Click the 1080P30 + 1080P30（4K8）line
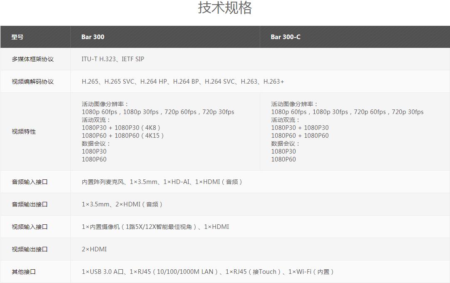This screenshot has height=283, width=450. (x=121, y=128)
